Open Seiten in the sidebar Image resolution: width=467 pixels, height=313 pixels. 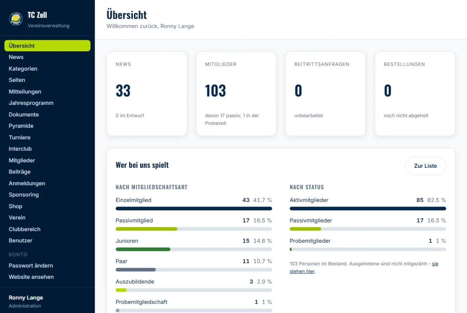click(x=47, y=80)
